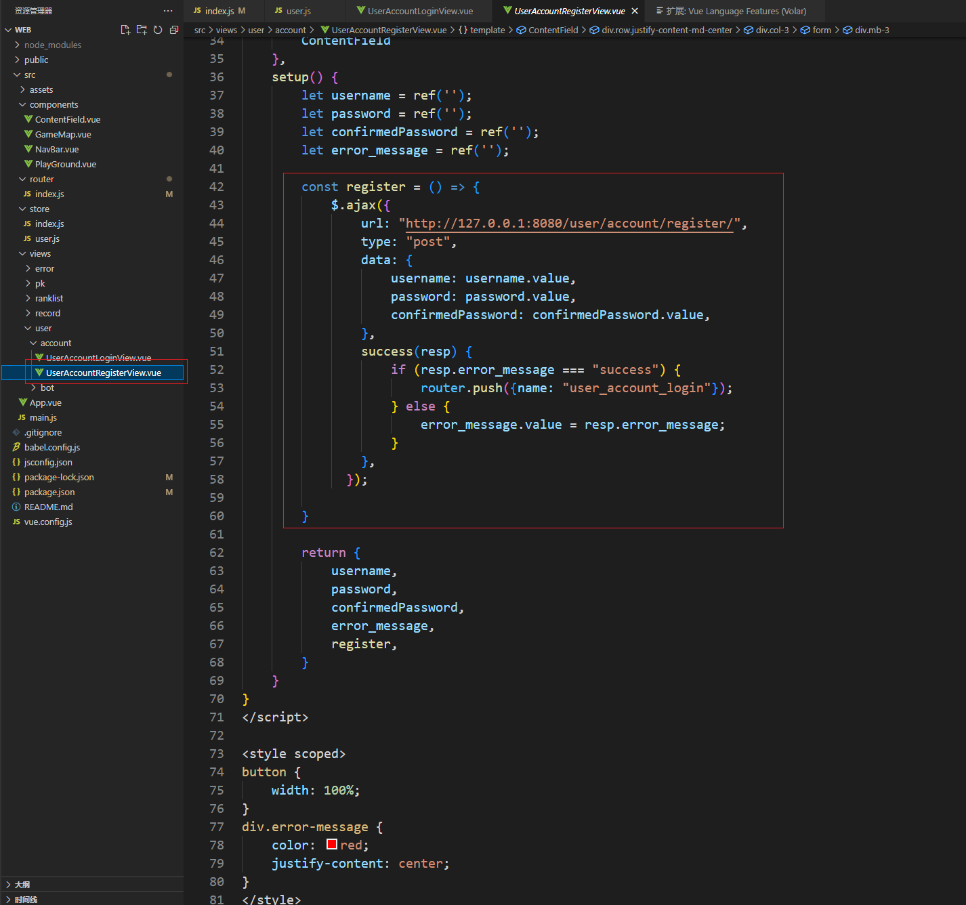Image resolution: width=966 pixels, height=905 pixels.
Task: Open jsconfig.json in the explorer
Action: [x=48, y=462]
